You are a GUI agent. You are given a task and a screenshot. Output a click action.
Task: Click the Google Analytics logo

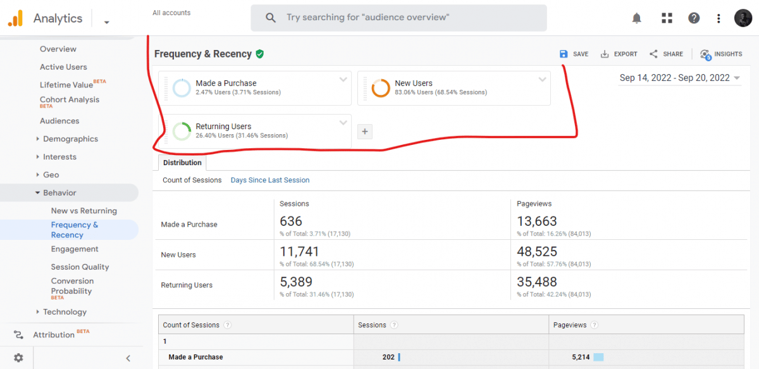coord(16,18)
